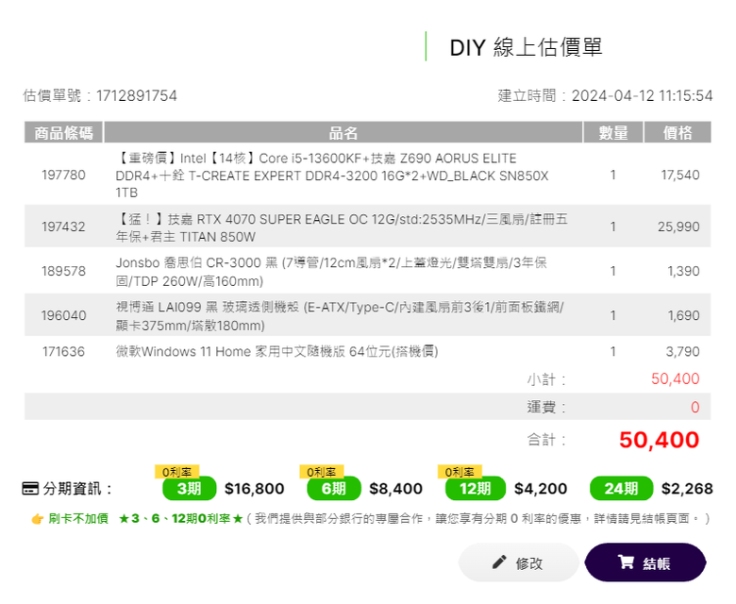Click the price 1,690
Screen dimensions: 736x604
click(x=684, y=315)
